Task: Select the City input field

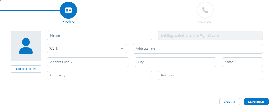Action: 176,62
